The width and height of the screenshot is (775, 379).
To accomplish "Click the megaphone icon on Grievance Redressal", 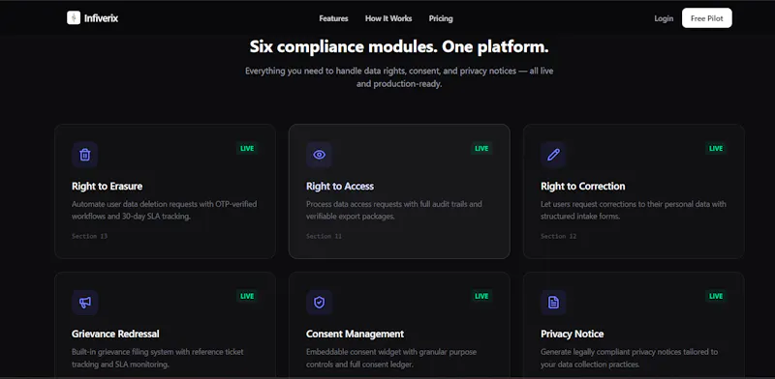I will tap(85, 303).
